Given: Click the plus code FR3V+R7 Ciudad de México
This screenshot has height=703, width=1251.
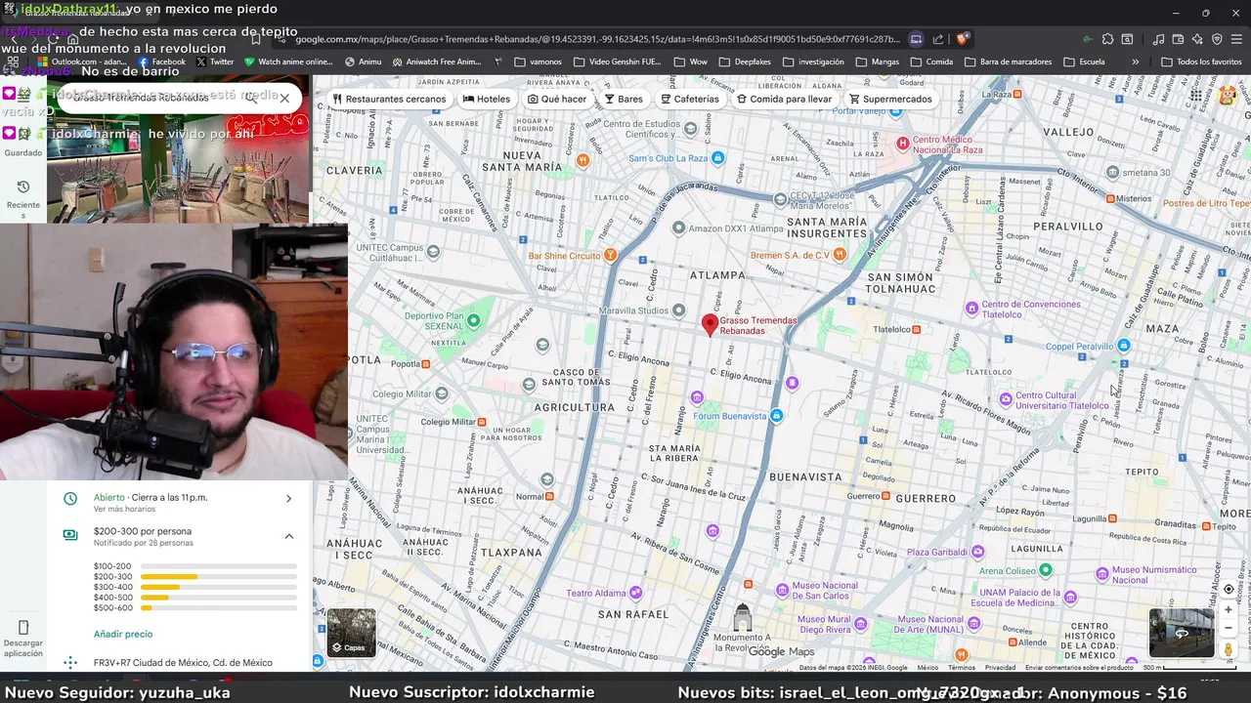Looking at the screenshot, I should [x=183, y=662].
